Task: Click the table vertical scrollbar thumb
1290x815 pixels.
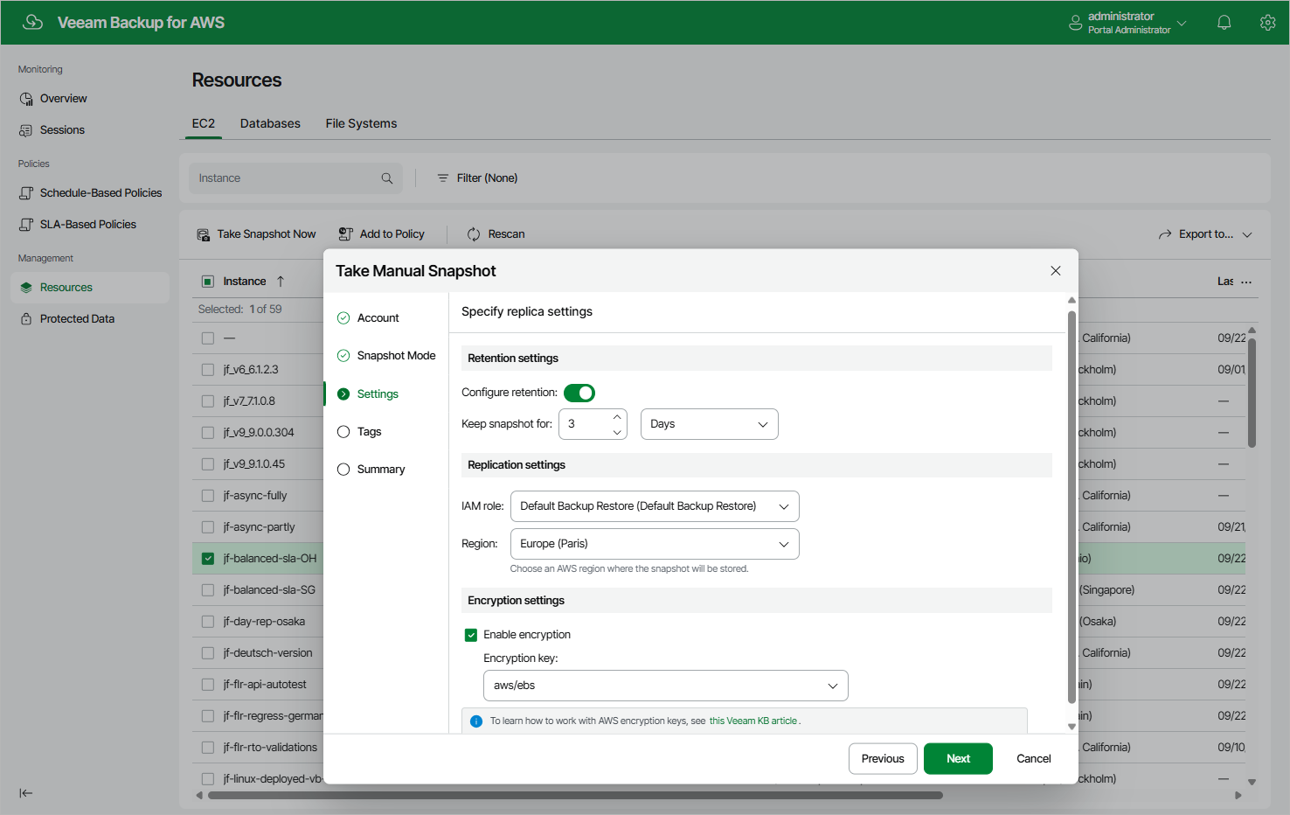Action: pos(1252,394)
